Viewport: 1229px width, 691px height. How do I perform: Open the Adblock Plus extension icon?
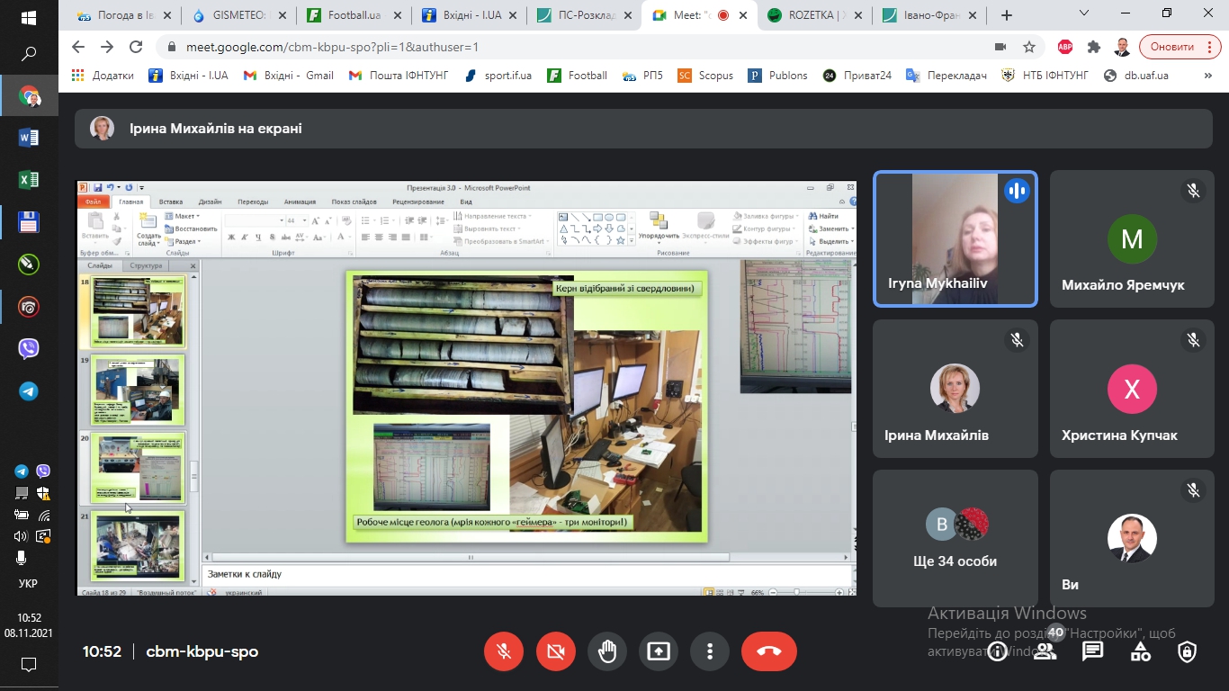tap(1065, 47)
